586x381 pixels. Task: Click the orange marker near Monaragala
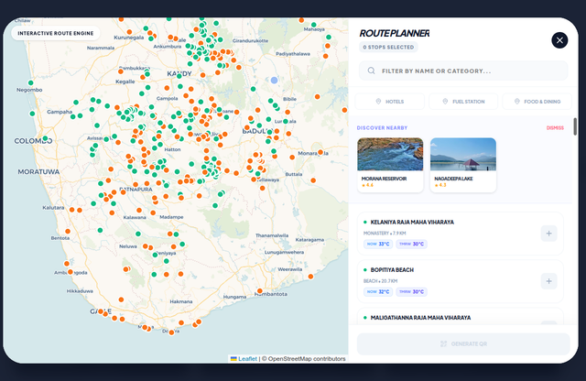(320, 152)
